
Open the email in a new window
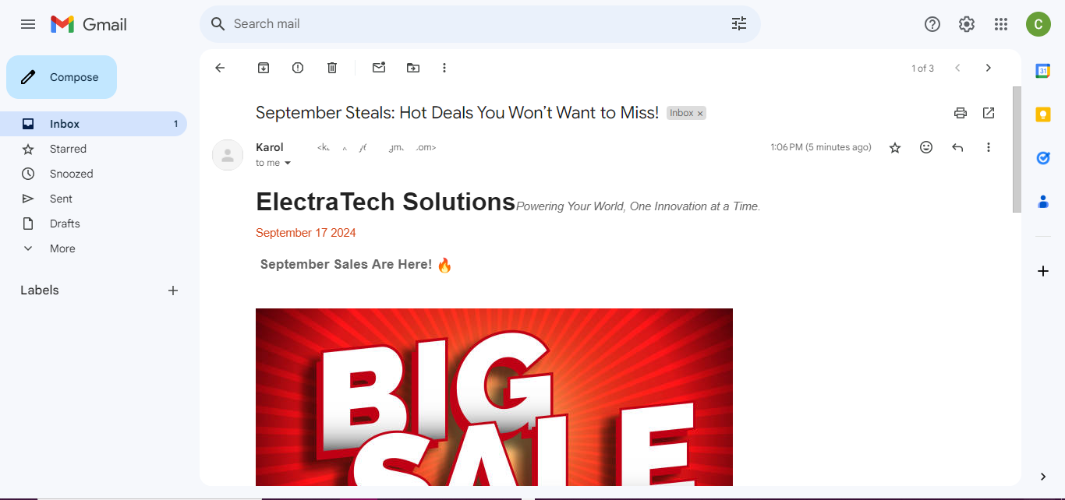pyautogui.click(x=989, y=113)
